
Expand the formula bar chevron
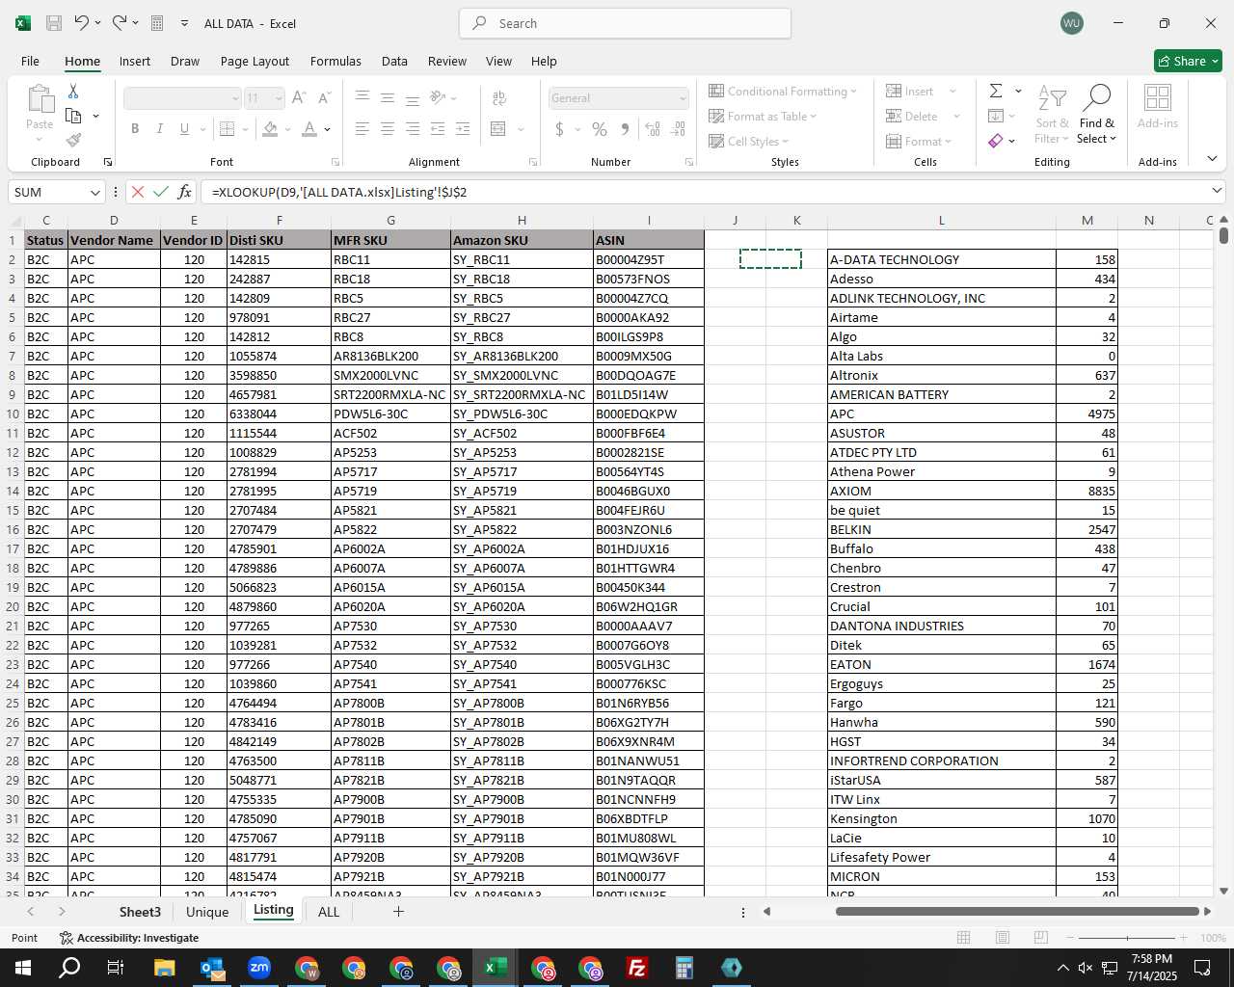click(x=1217, y=191)
